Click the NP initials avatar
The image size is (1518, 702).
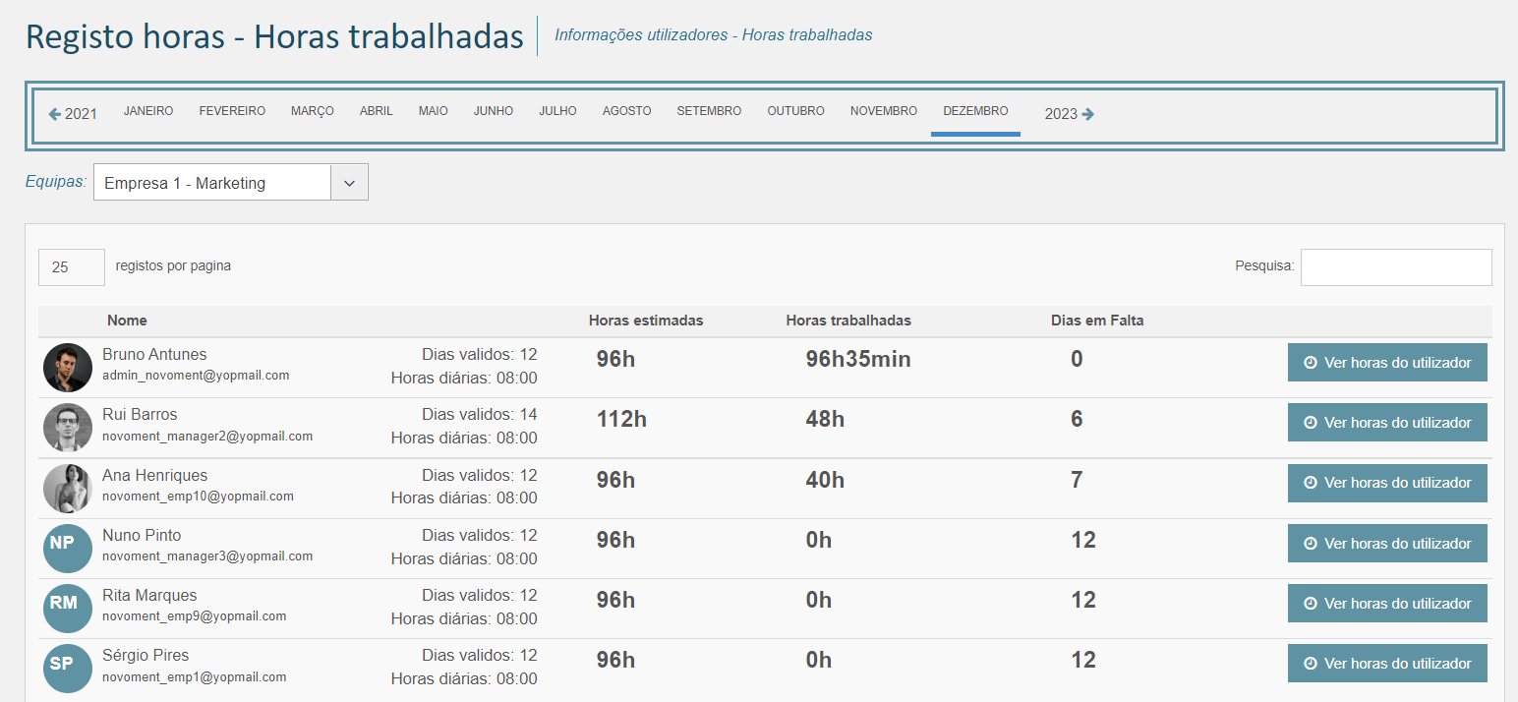click(x=67, y=549)
